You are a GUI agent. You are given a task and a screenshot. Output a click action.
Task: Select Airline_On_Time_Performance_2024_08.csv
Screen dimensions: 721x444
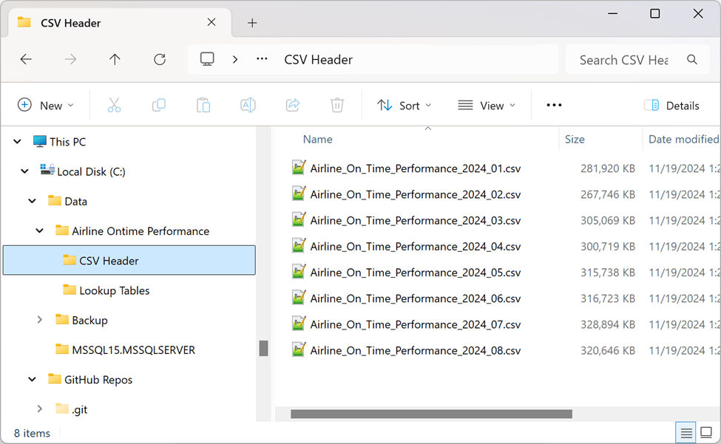pyautogui.click(x=415, y=351)
